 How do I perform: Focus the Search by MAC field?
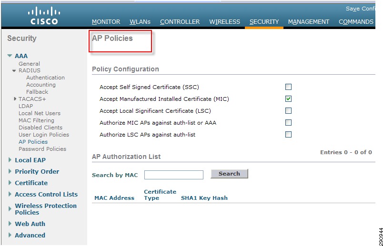174,175
